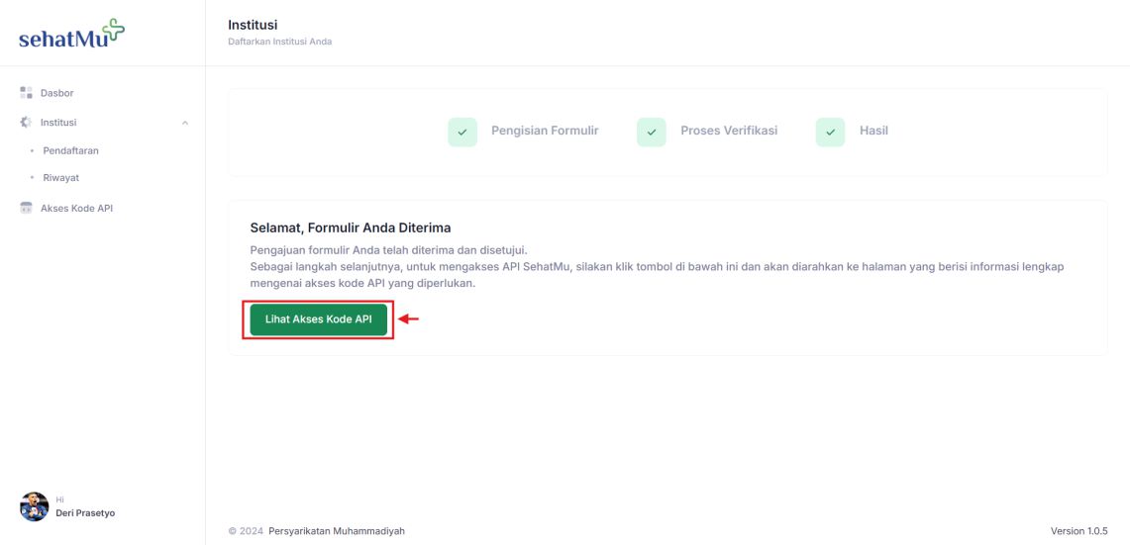This screenshot has width=1130, height=545.
Task: Select the Hasil step label
Action: [x=873, y=131]
